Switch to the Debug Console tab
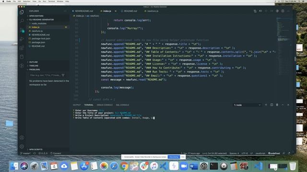Screen dimensions: 307x172 point(105,105)
